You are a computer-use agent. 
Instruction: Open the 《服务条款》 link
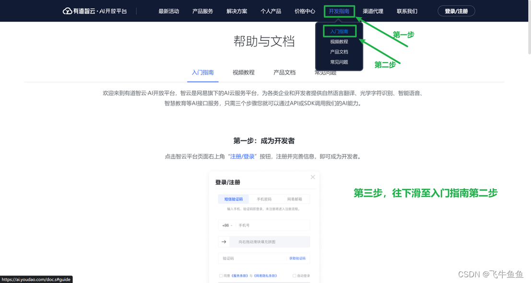pyautogui.click(x=240, y=275)
